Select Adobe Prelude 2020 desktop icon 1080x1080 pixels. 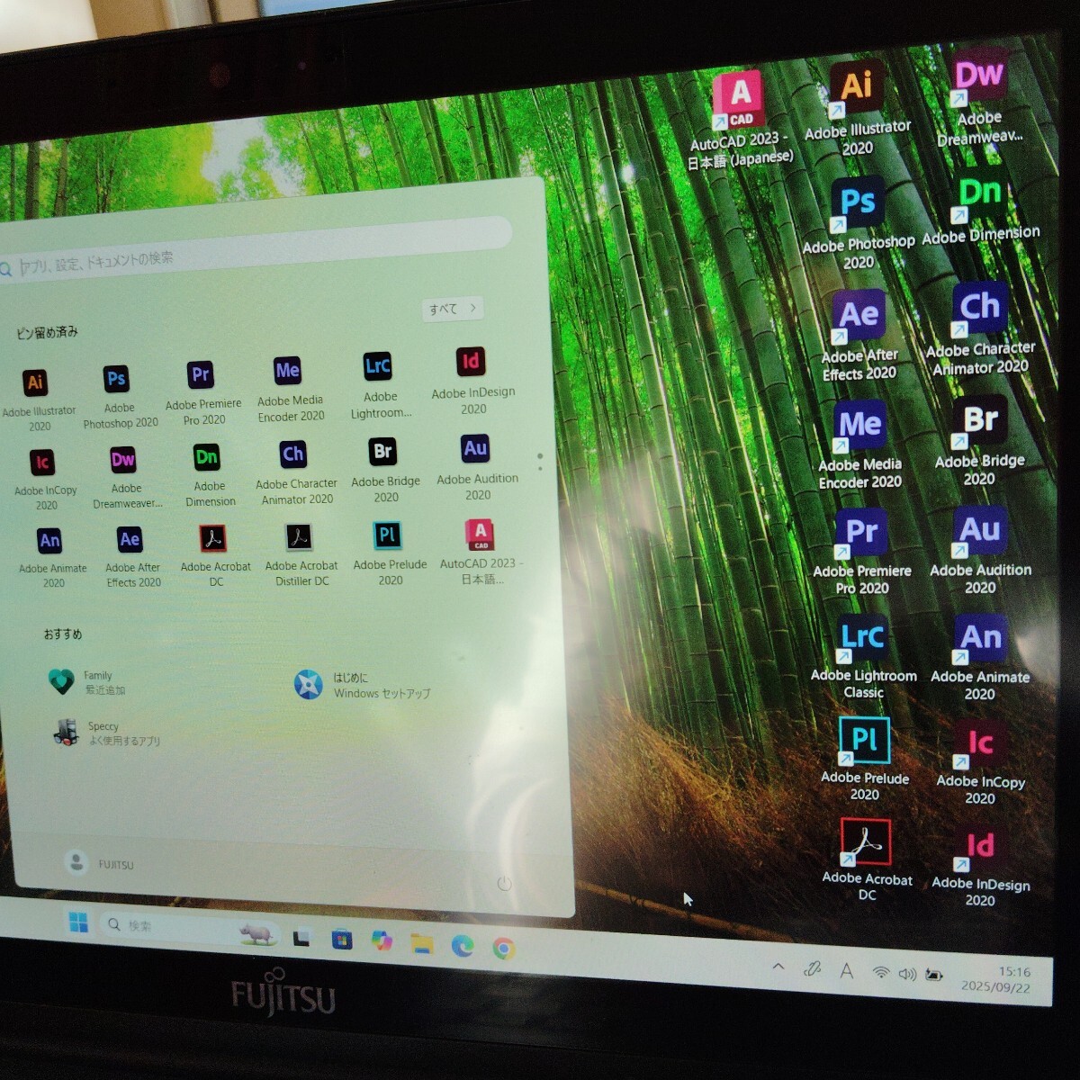click(x=864, y=759)
